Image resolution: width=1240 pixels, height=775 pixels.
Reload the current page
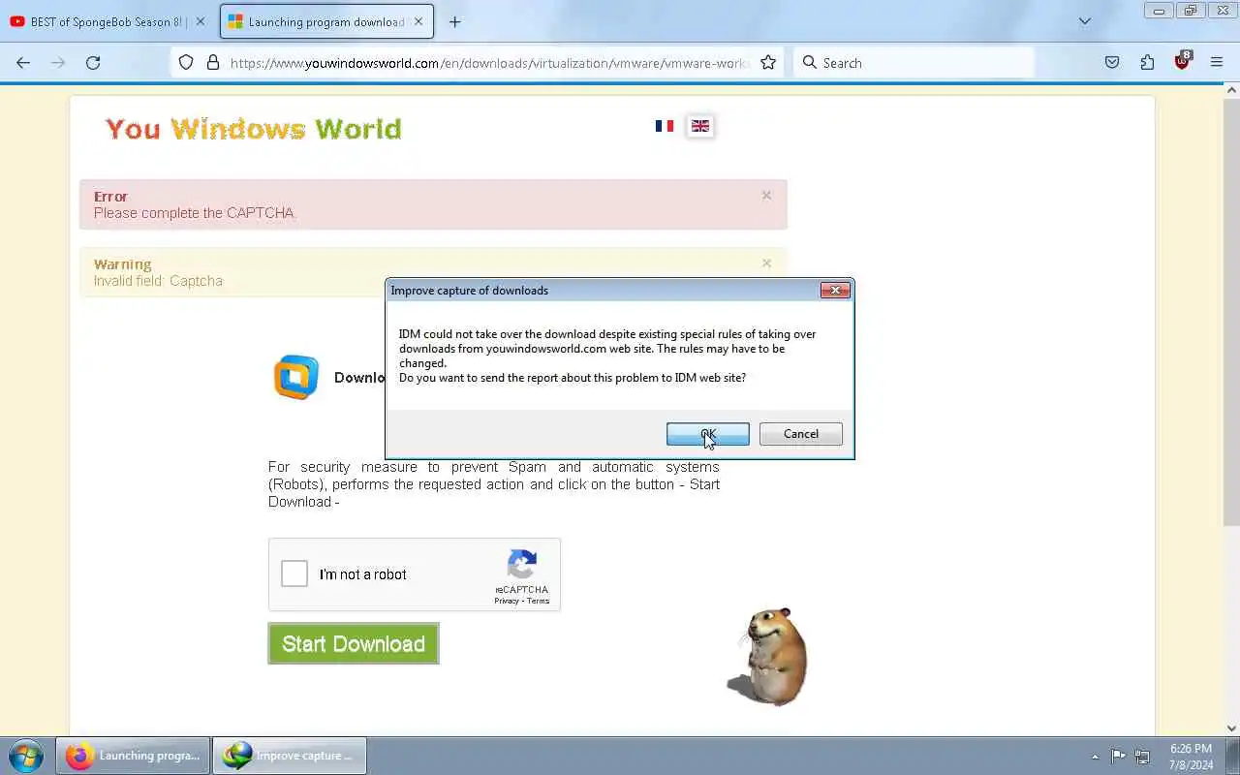93,62
